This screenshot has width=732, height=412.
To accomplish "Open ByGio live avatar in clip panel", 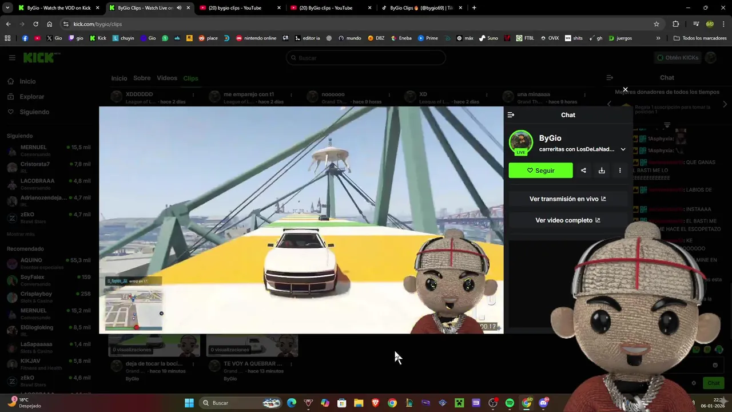I will click(521, 143).
